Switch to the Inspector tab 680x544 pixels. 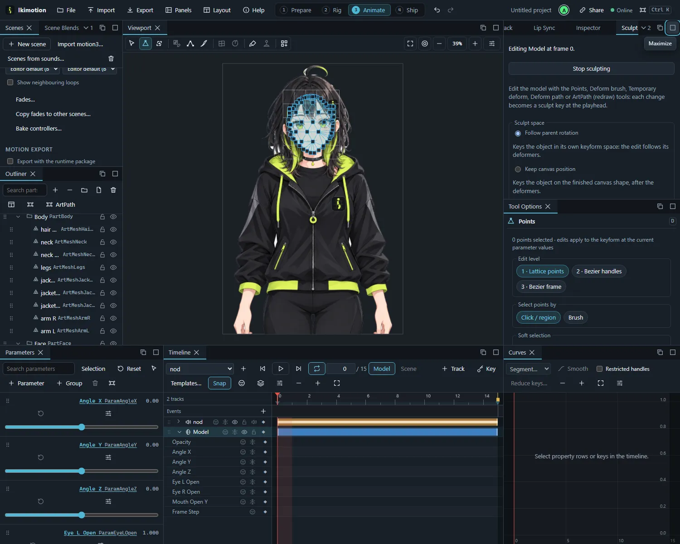(588, 28)
